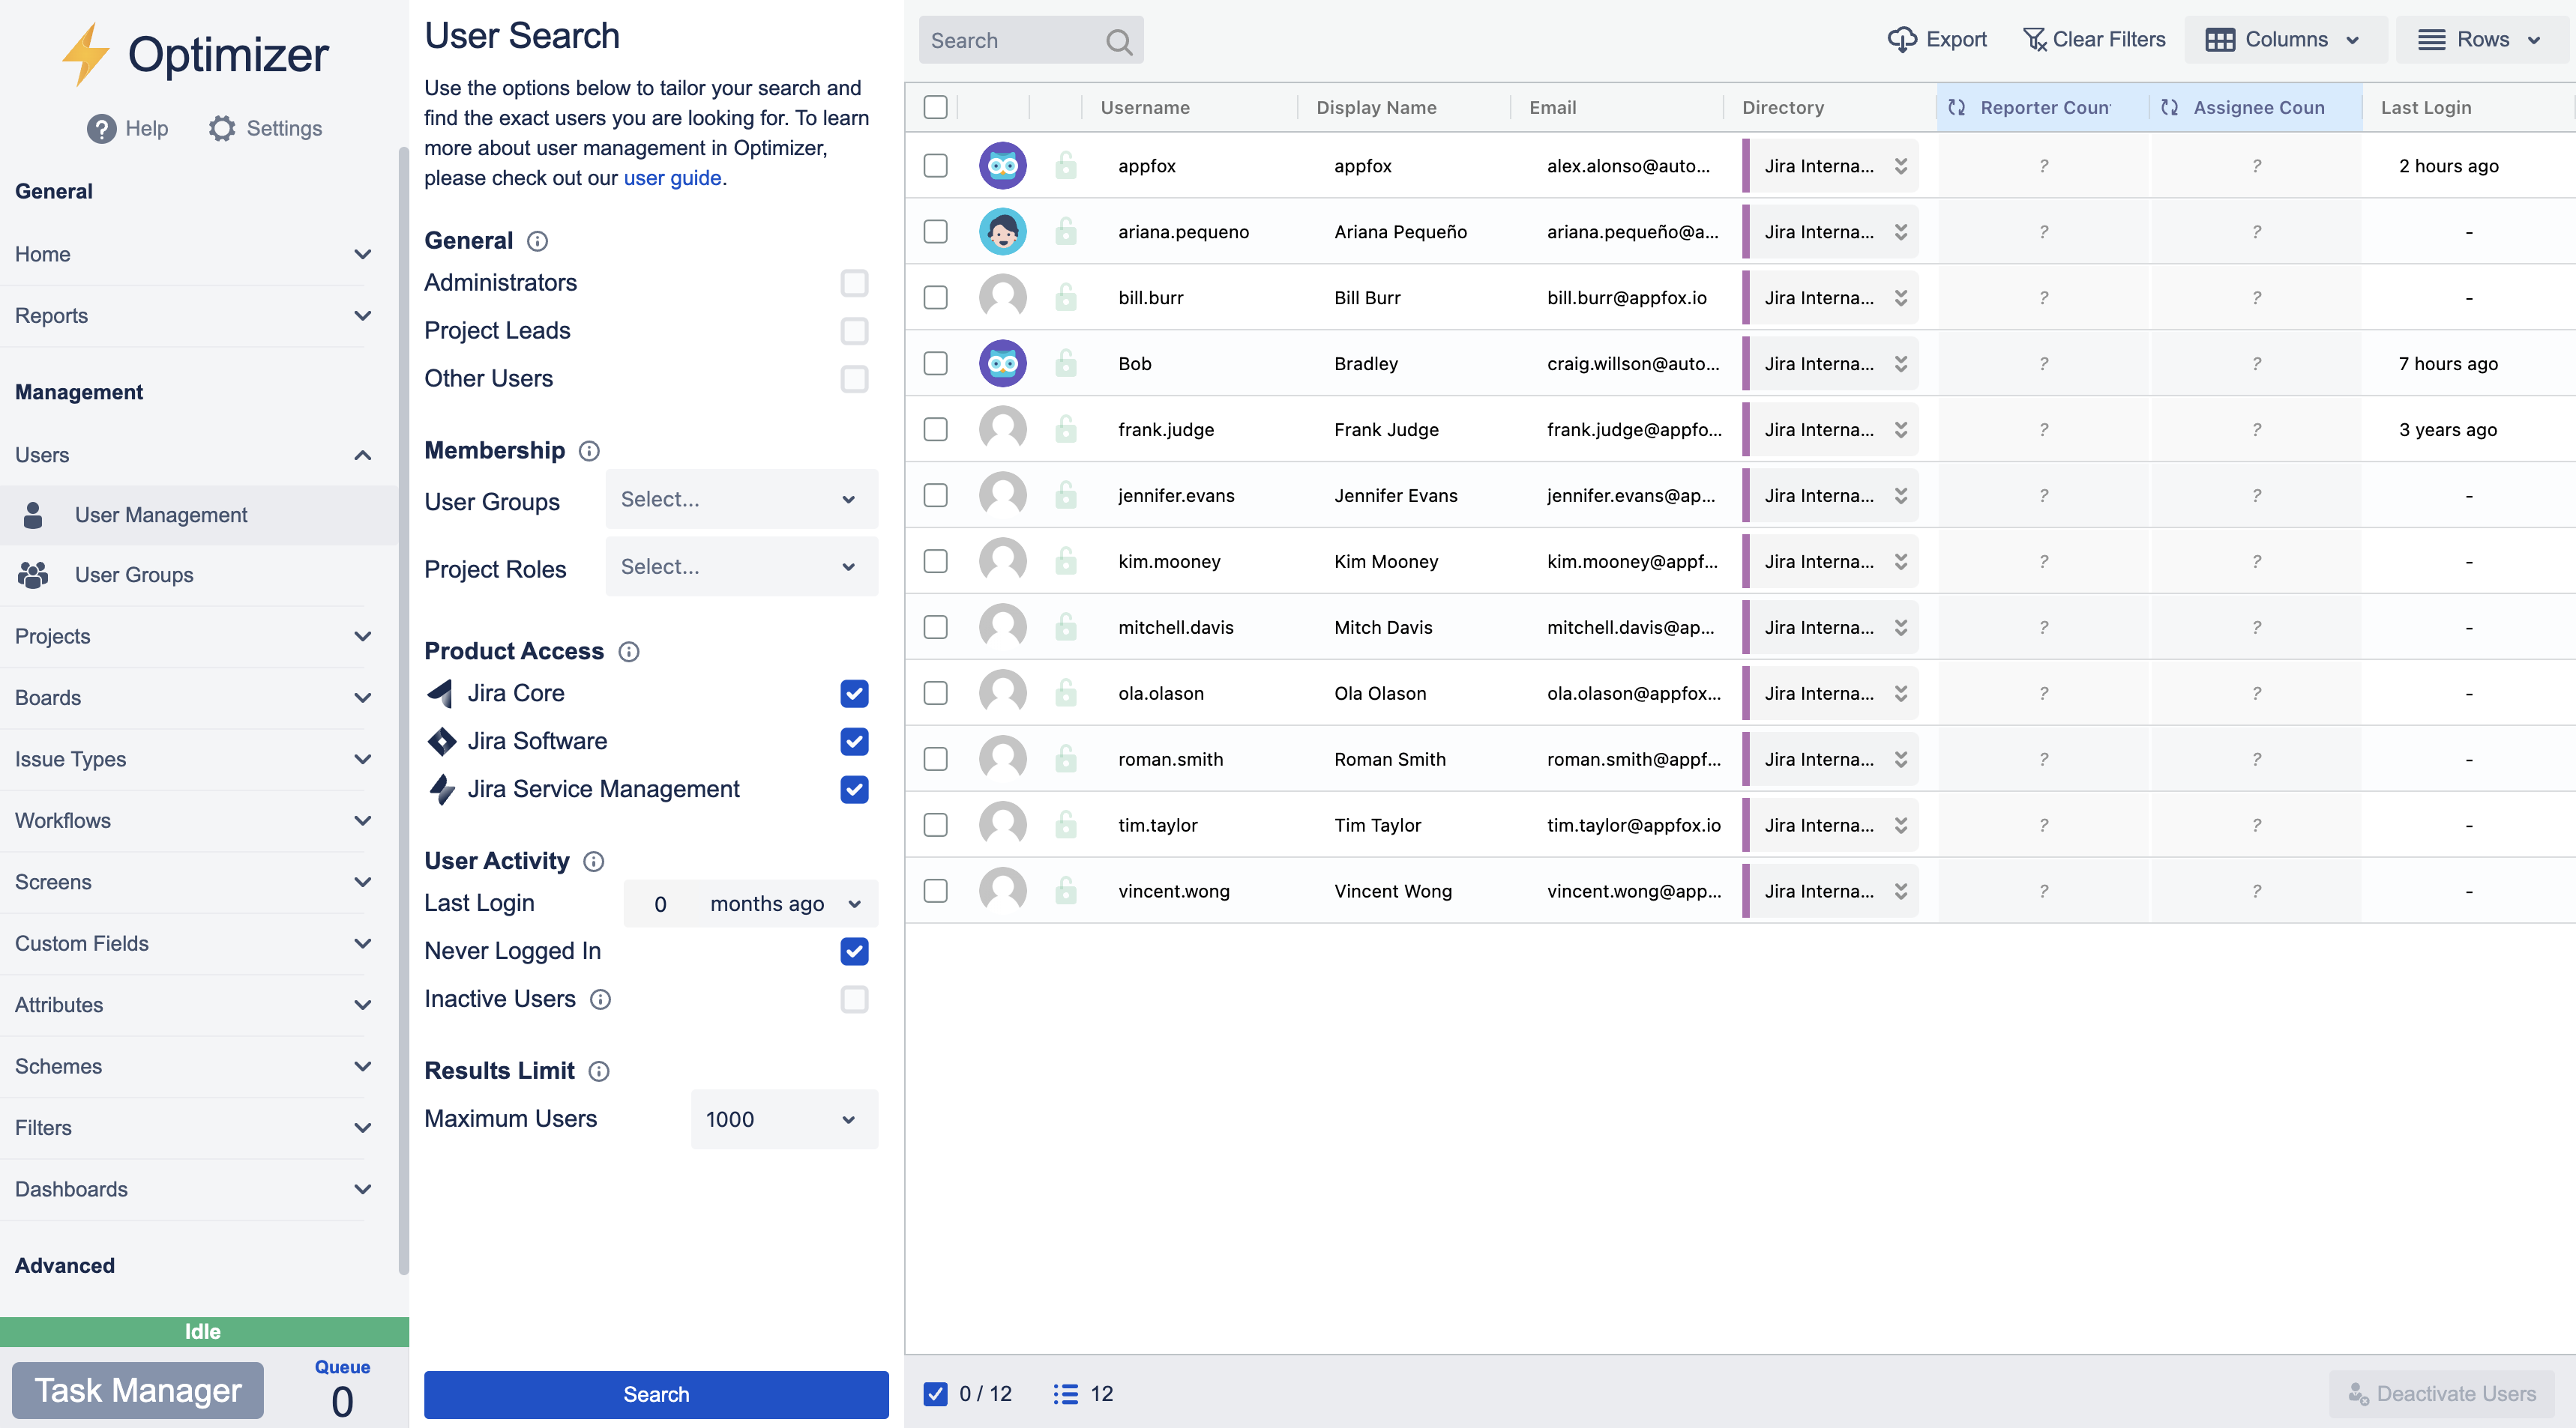
Task: Open the user guide link
Action: click(672, 178)
